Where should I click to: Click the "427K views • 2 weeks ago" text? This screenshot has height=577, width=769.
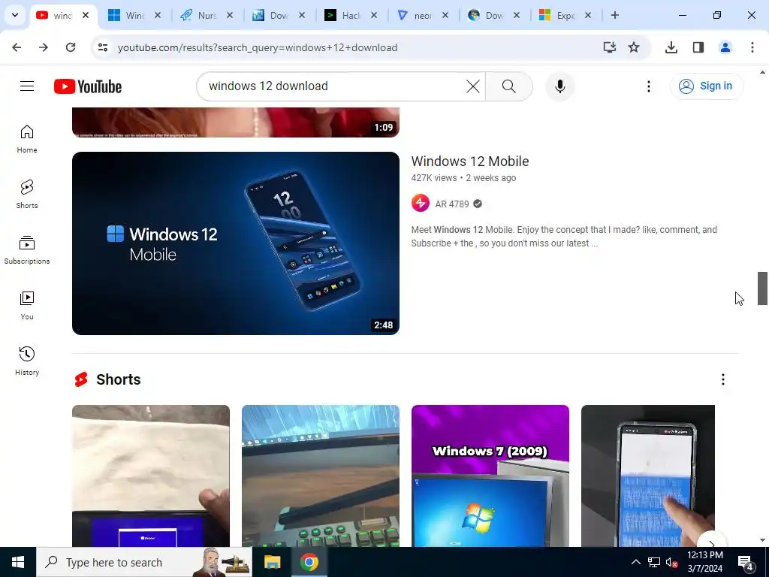point(463,178)
